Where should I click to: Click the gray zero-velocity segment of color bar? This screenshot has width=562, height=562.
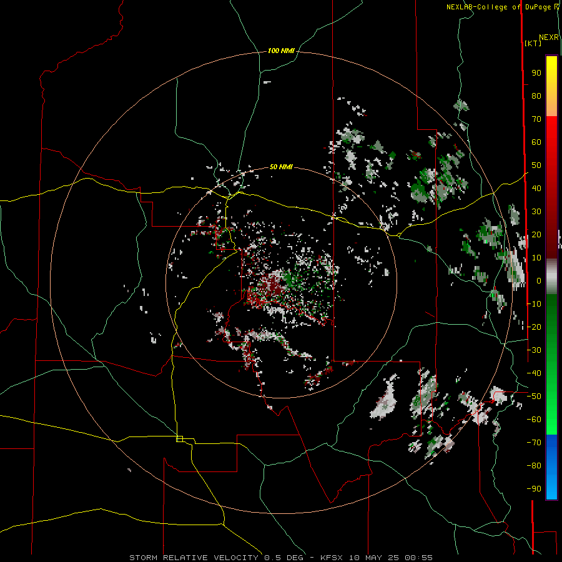pos(551,277)
